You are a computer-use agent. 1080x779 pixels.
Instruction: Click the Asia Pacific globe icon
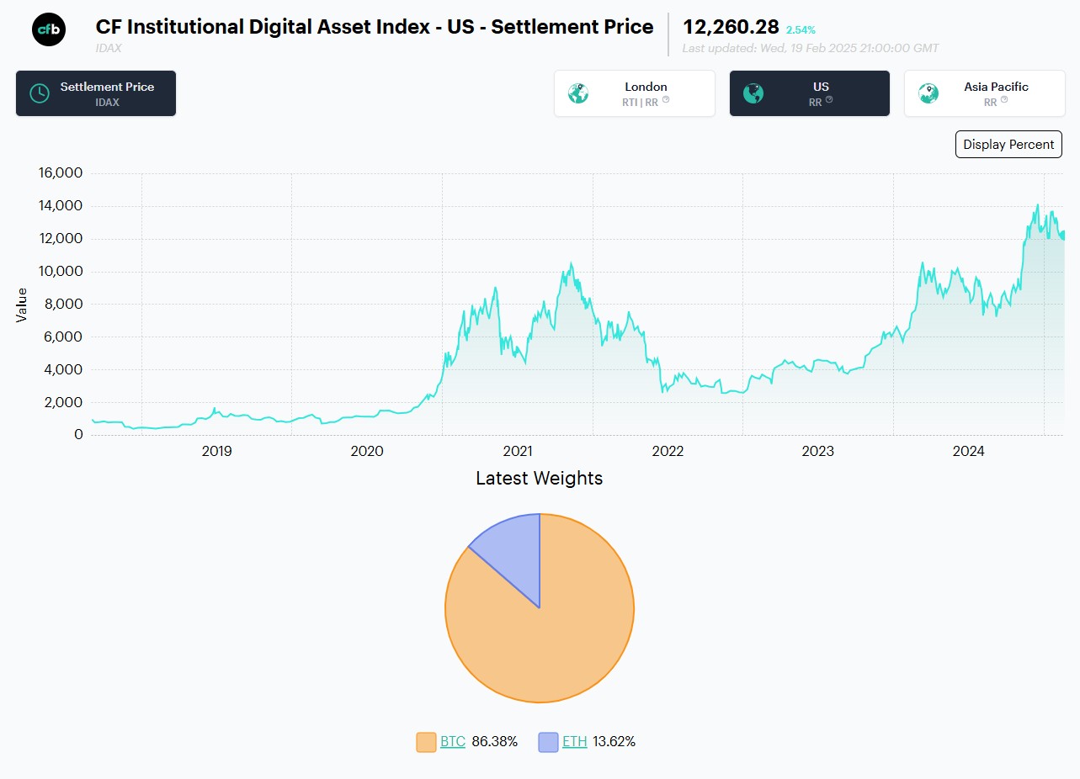[x=928, y=93]
